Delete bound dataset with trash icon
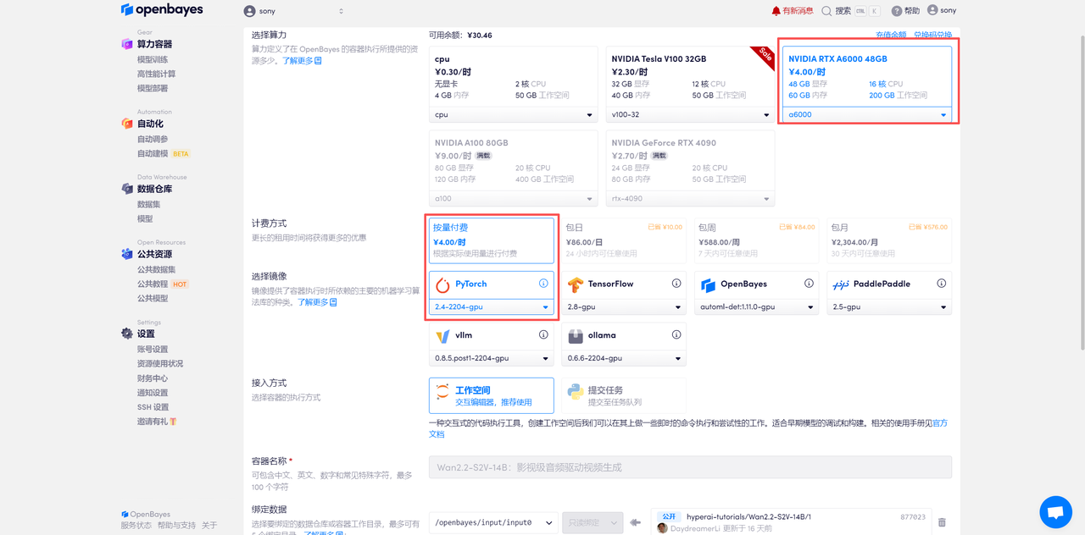The height and width of the screenshot is (535, 1085). coord(942,523)
